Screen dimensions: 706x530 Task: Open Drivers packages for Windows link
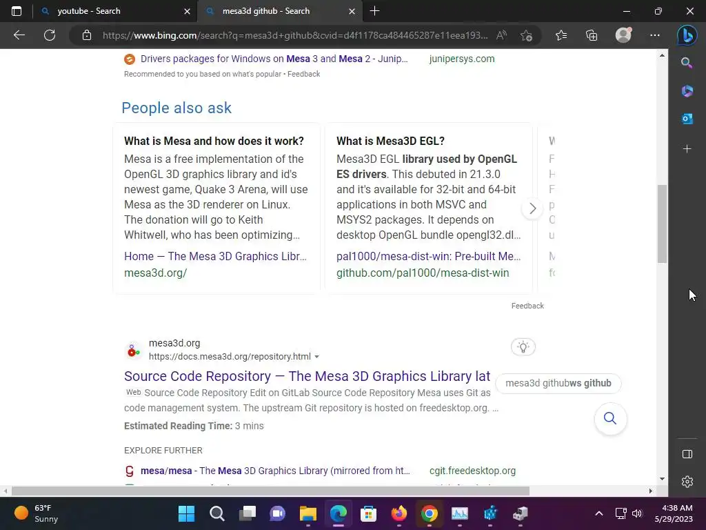point(274,59)
